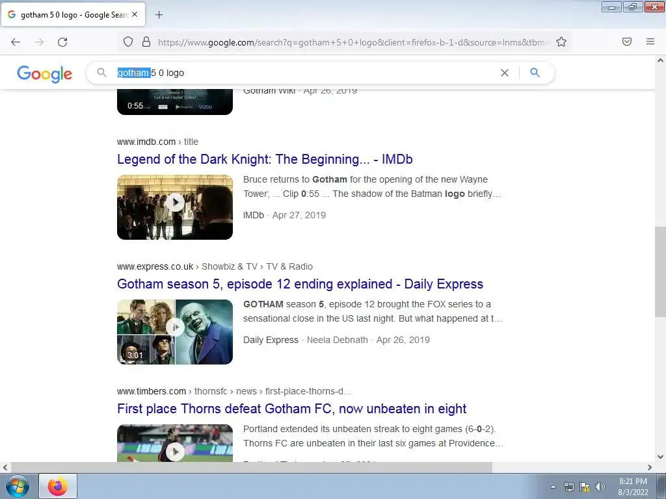The image size is (666, 499).
Task: Play the Thorns soccer video thumbnail
Action: (175, 443)
